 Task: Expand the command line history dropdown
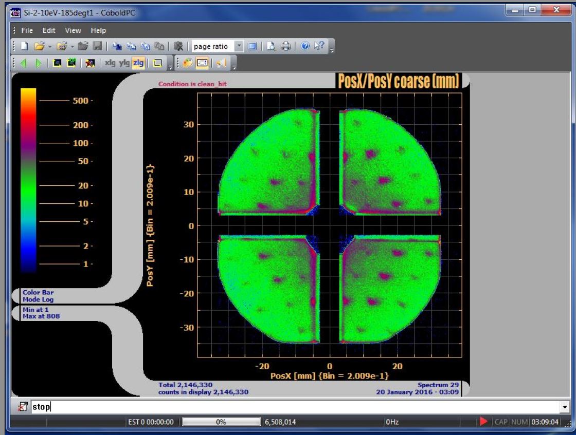[565, 407]
